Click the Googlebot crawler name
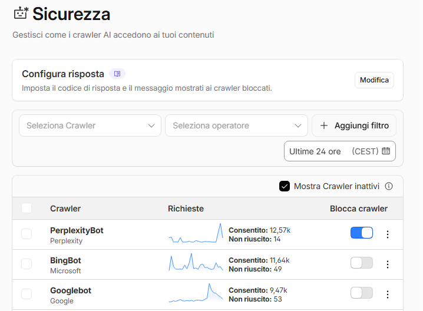The height and width of the screenshot is (311, 423). pyautogui.click(x=71, y=290)
